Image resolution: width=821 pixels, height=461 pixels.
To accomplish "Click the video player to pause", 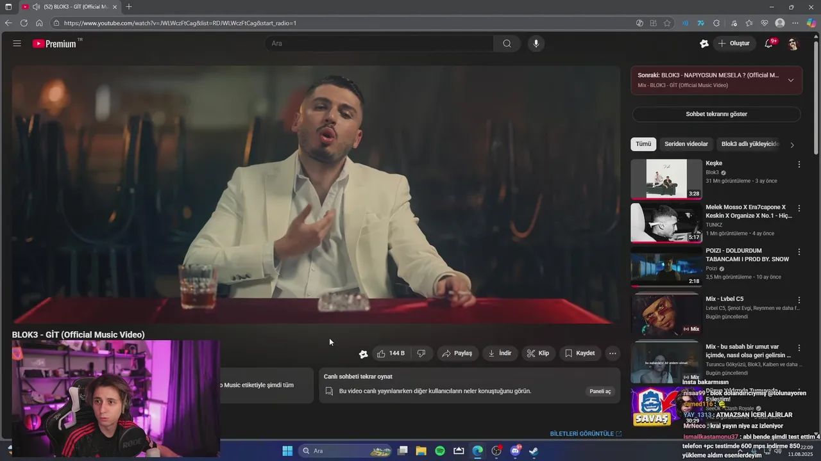I will click(x=316, y=195).
